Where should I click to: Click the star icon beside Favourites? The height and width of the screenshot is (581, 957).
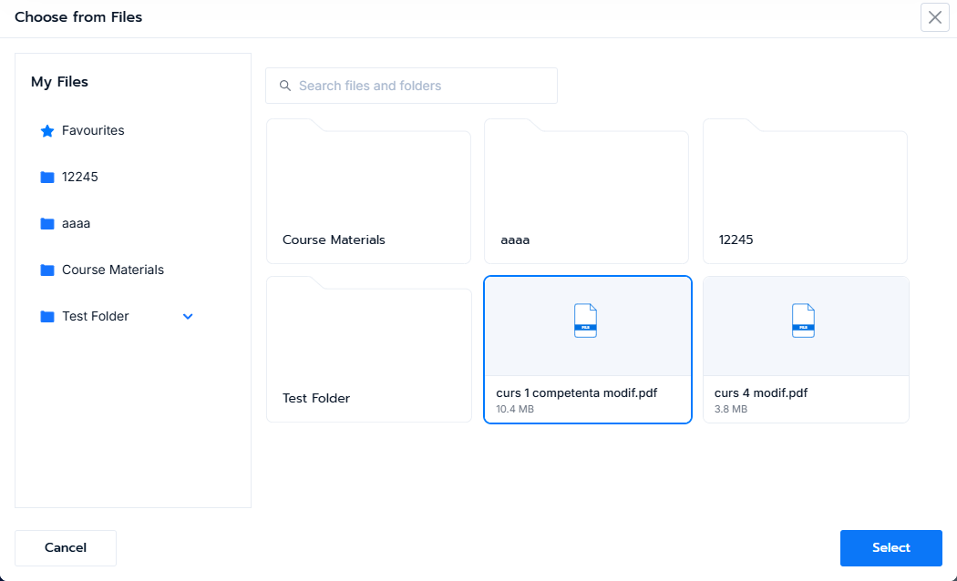(x=47, y=131)
